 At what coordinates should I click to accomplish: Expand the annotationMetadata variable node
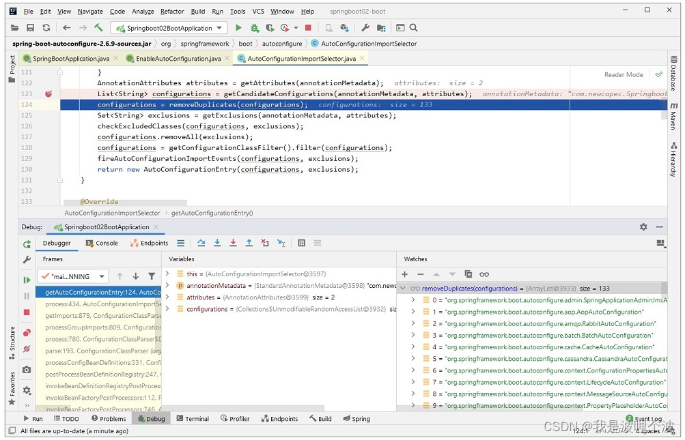(x=168, y=286)
